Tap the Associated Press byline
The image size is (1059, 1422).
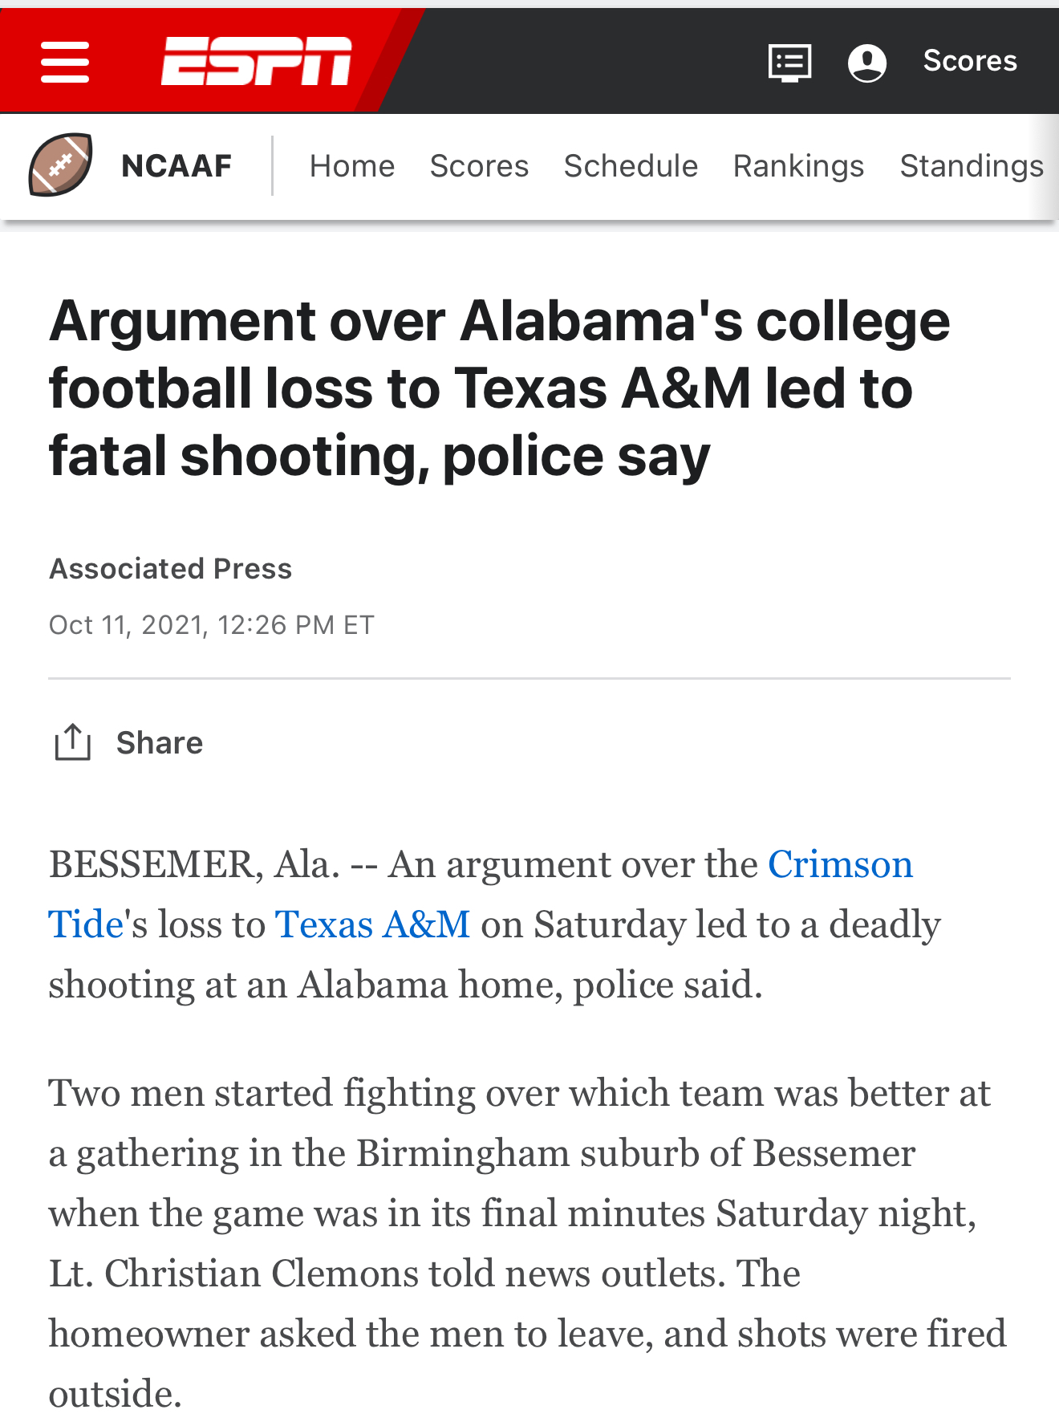[x=171, y=569]
